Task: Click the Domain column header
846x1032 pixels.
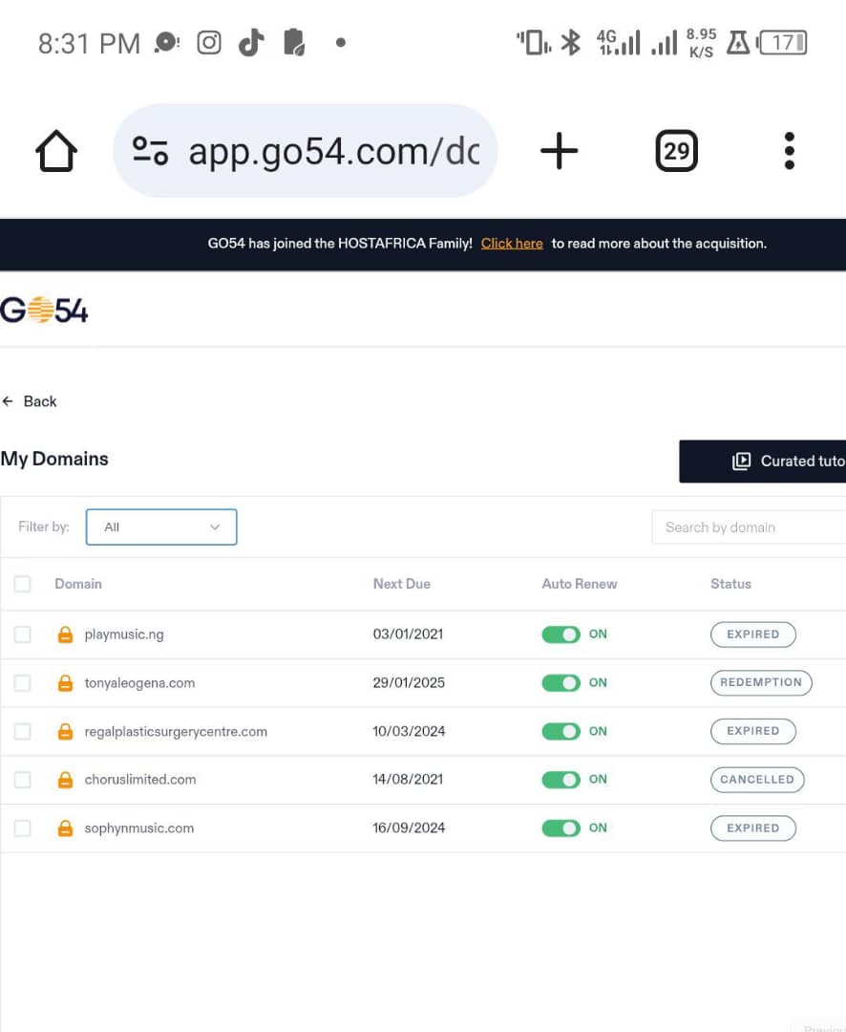Action: coord(78,584)
